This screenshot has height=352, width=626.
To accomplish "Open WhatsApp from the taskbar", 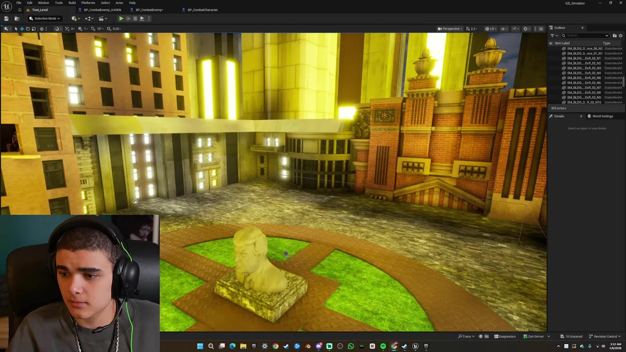I will [x=351, y=346].
